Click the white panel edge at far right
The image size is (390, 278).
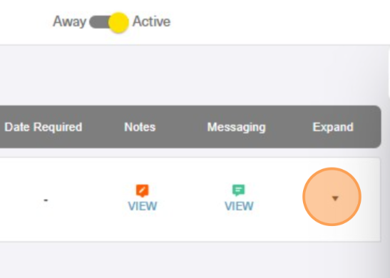click(x=389, y=72)
